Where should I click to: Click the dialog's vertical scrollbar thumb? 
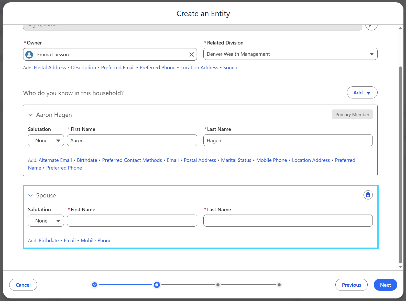(x=400, y=165)
